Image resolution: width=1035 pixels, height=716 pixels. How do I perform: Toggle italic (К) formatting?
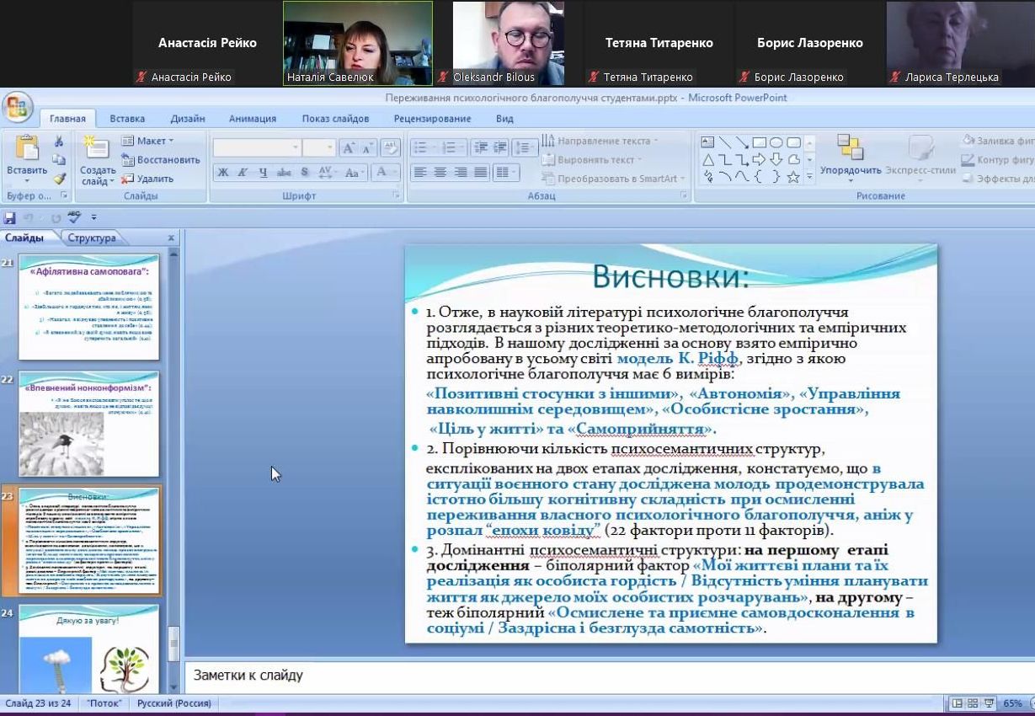point(243,173)
